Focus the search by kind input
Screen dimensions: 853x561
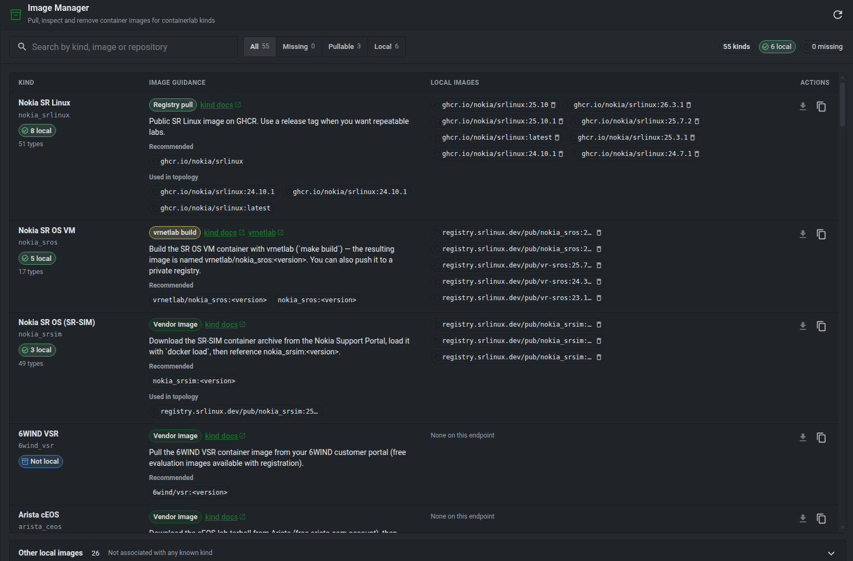123,47
